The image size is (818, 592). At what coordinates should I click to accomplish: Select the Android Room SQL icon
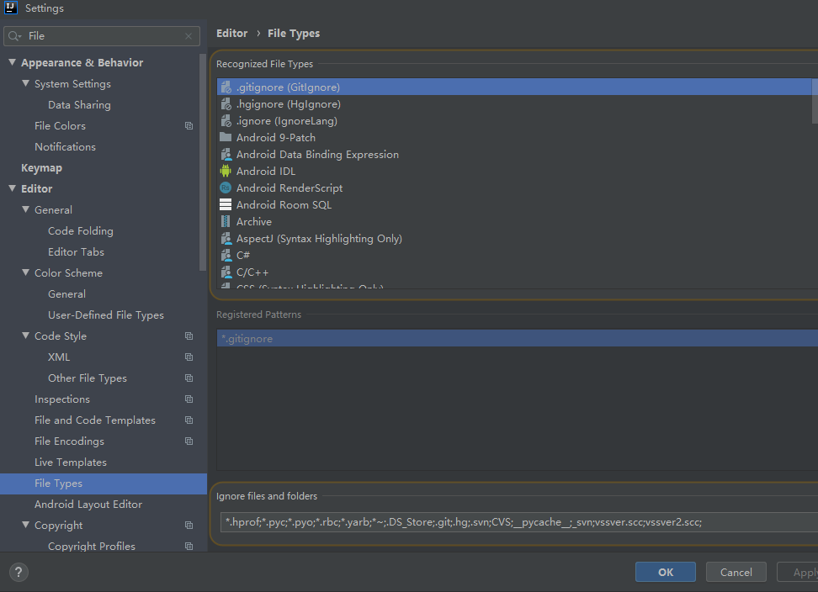[226, 204]
